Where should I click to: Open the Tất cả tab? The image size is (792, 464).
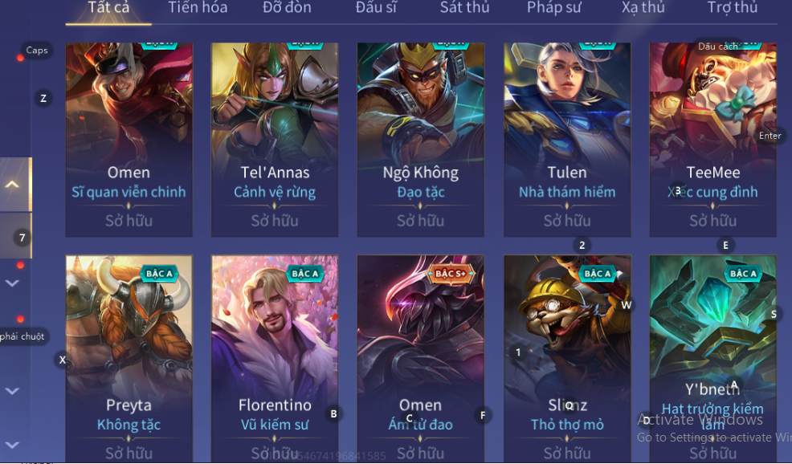(x=108, y=9)
